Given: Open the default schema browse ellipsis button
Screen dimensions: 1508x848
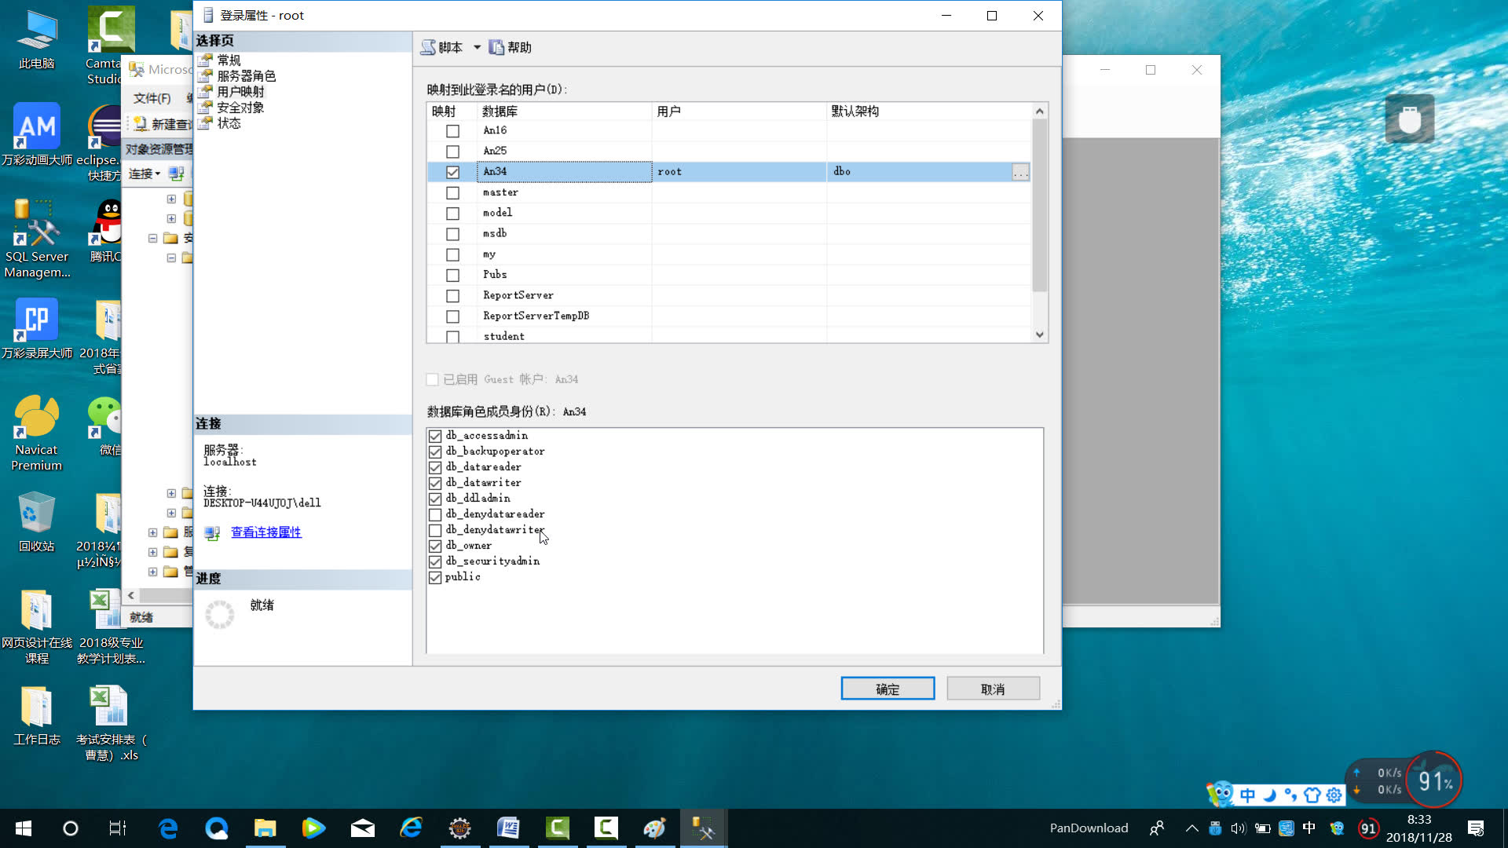Looking at the screenshot, I should (x=1020, y=172).
